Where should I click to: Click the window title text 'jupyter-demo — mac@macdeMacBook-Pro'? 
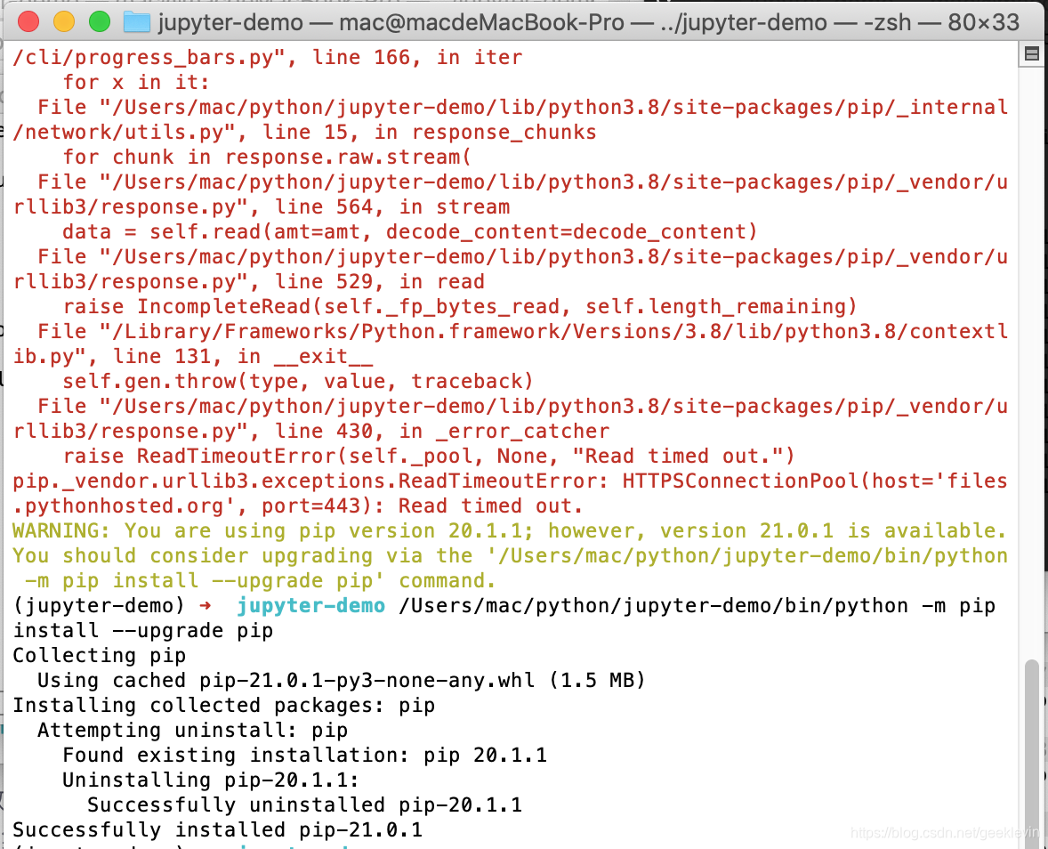pos(391,23)
